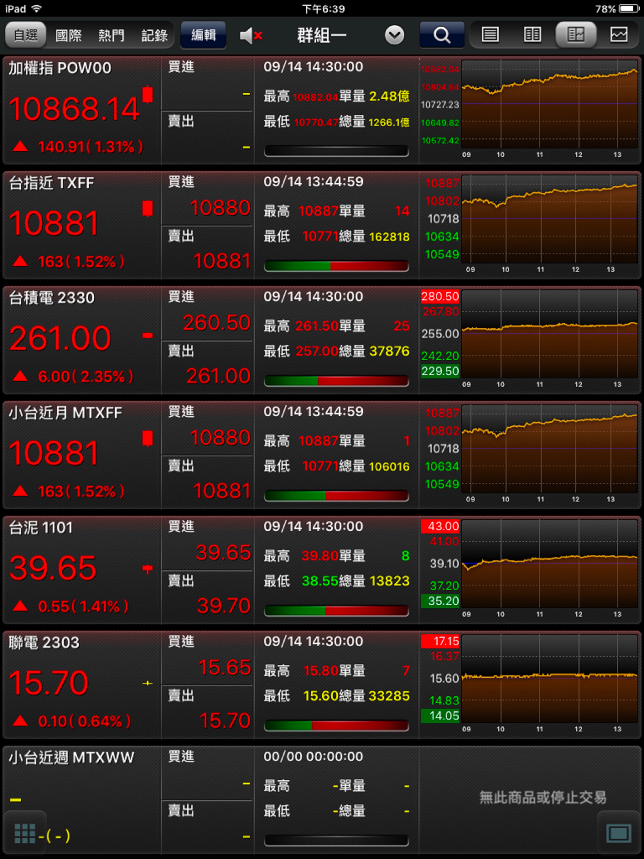The image size is (644, 859).
Task: Switch to two-column list view icon
Action: (x=532, y=35)
